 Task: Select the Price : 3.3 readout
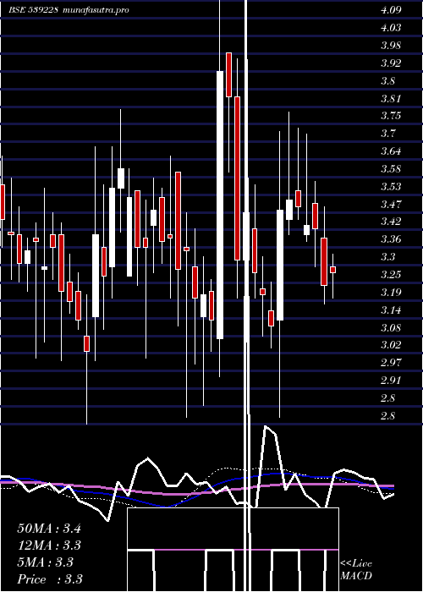point(50,579)
